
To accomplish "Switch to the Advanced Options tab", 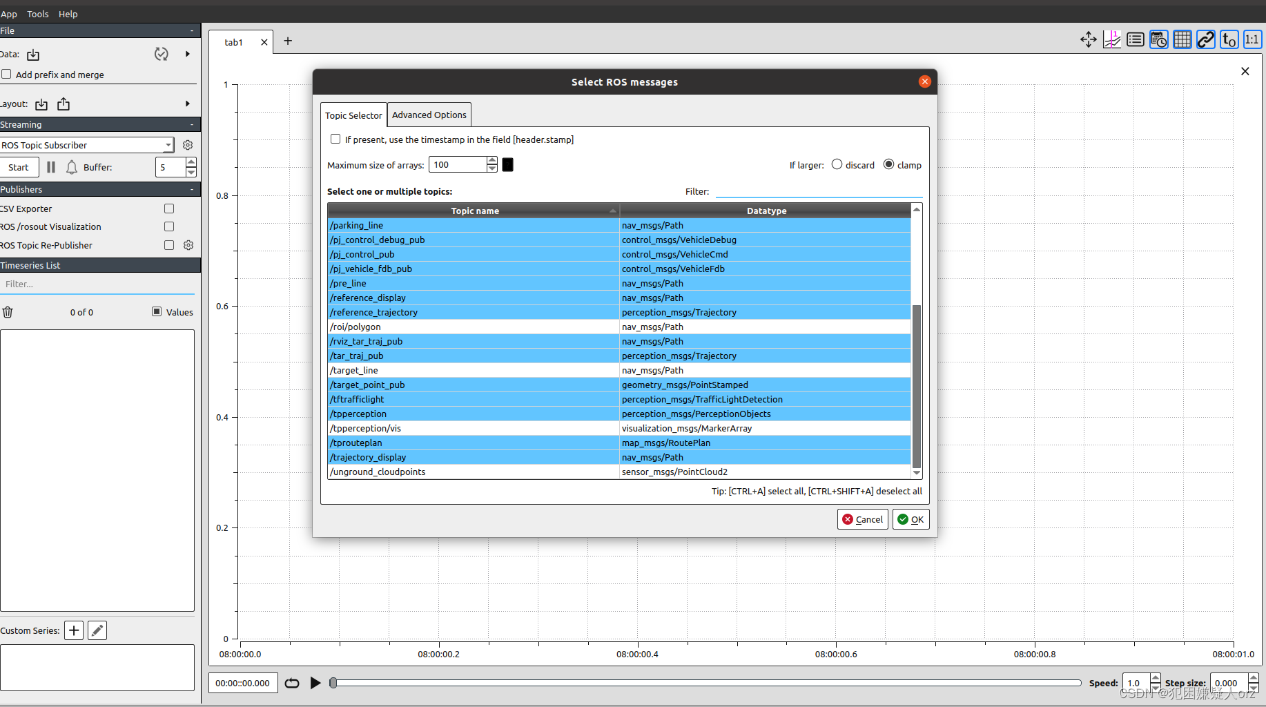I will [x=429, y=115].
